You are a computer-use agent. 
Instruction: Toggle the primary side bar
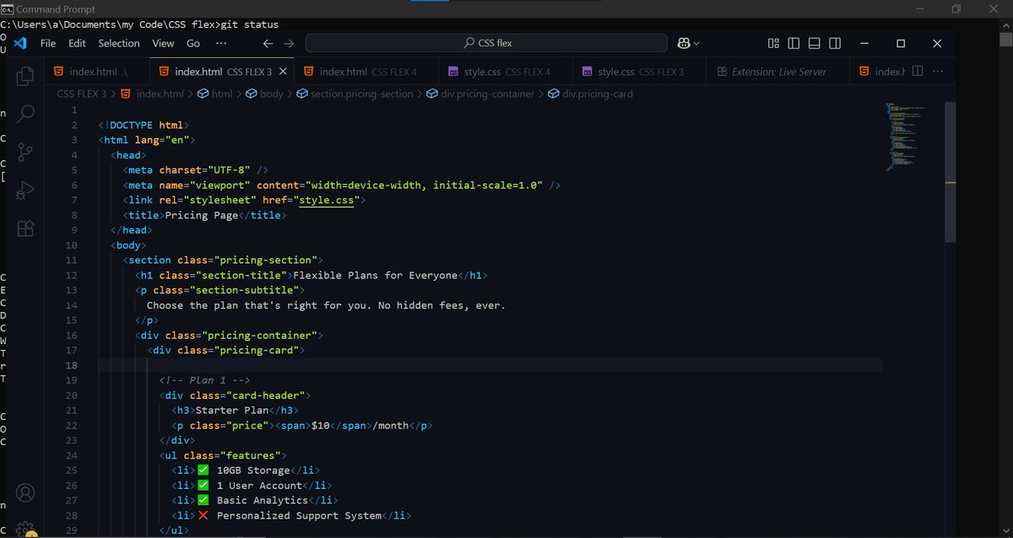coord(794,43)
